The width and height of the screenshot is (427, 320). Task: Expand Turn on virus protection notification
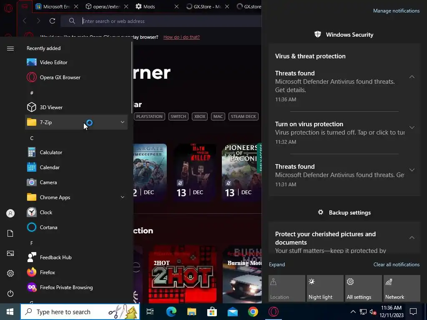412,127
